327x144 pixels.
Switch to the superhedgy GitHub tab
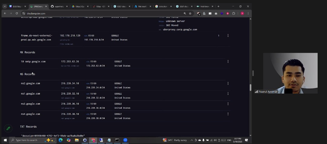pyautogui.click(x=58, y=6)
